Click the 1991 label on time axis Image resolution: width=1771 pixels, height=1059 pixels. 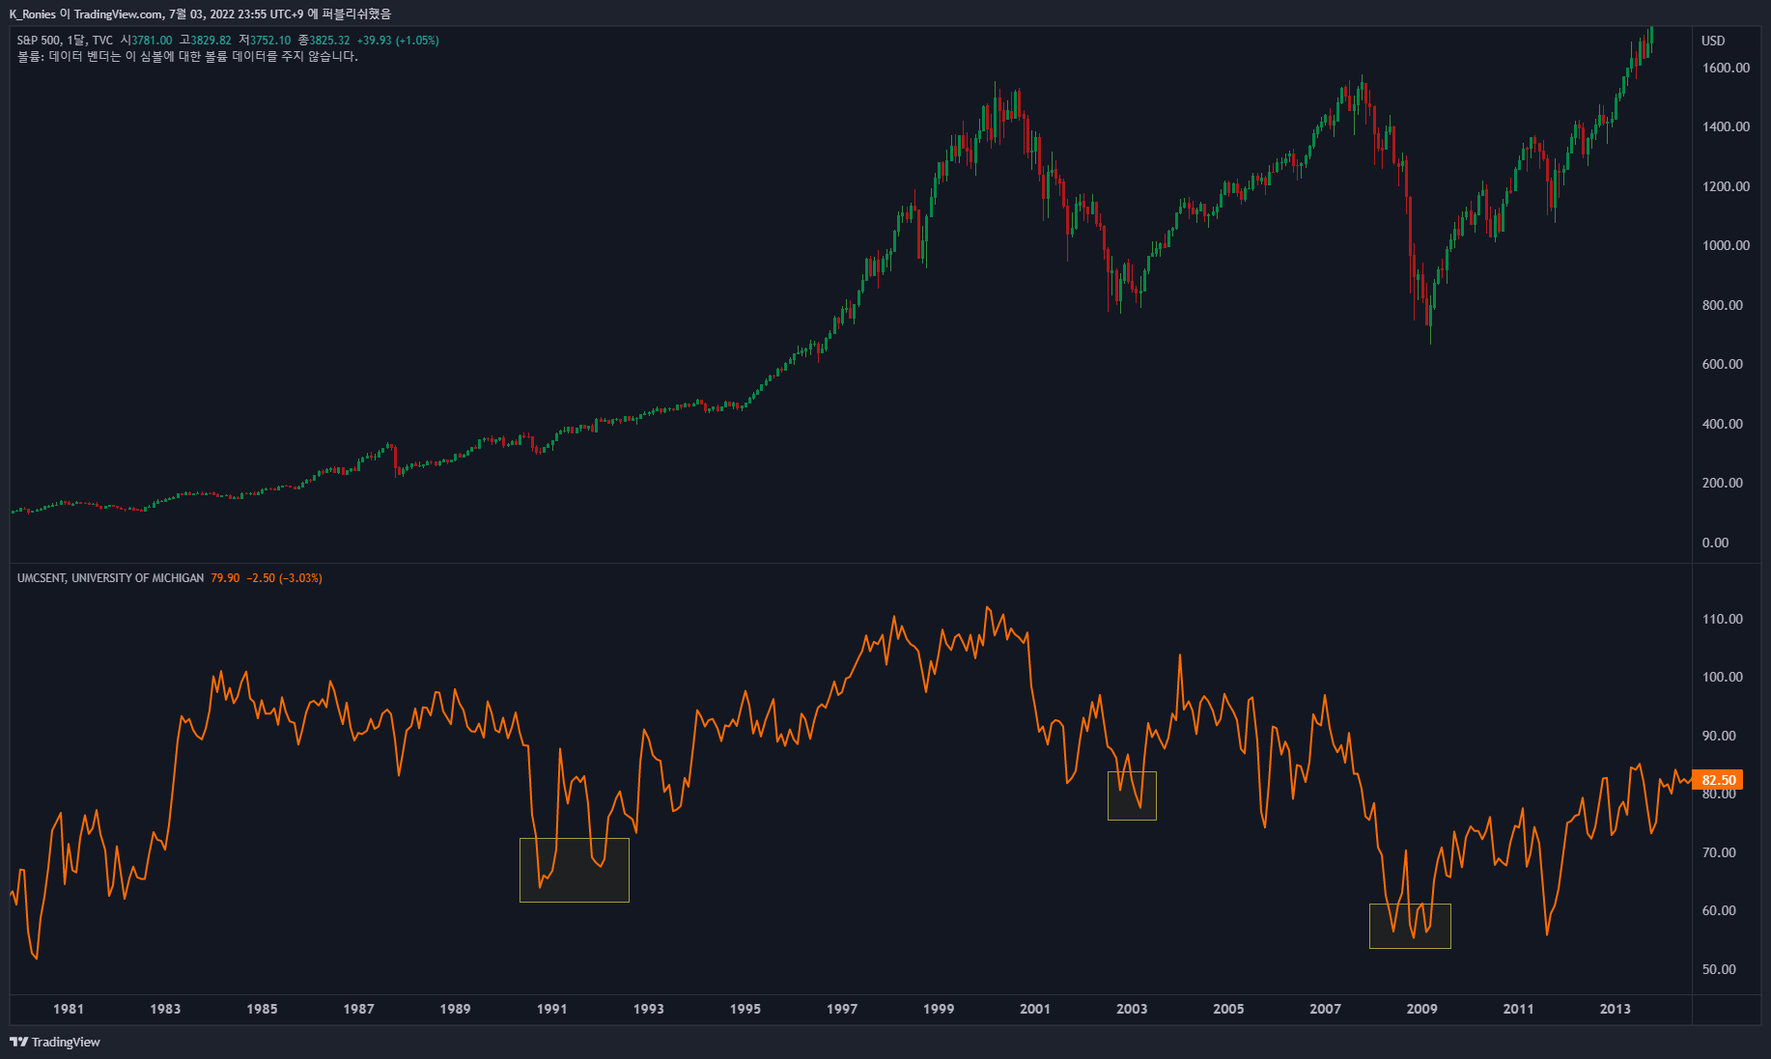(x=552, y=1009)
